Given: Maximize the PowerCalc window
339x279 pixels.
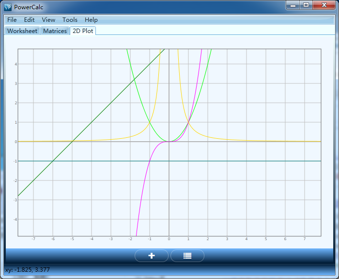Looking at the screenshot, I should pos(306,5).
